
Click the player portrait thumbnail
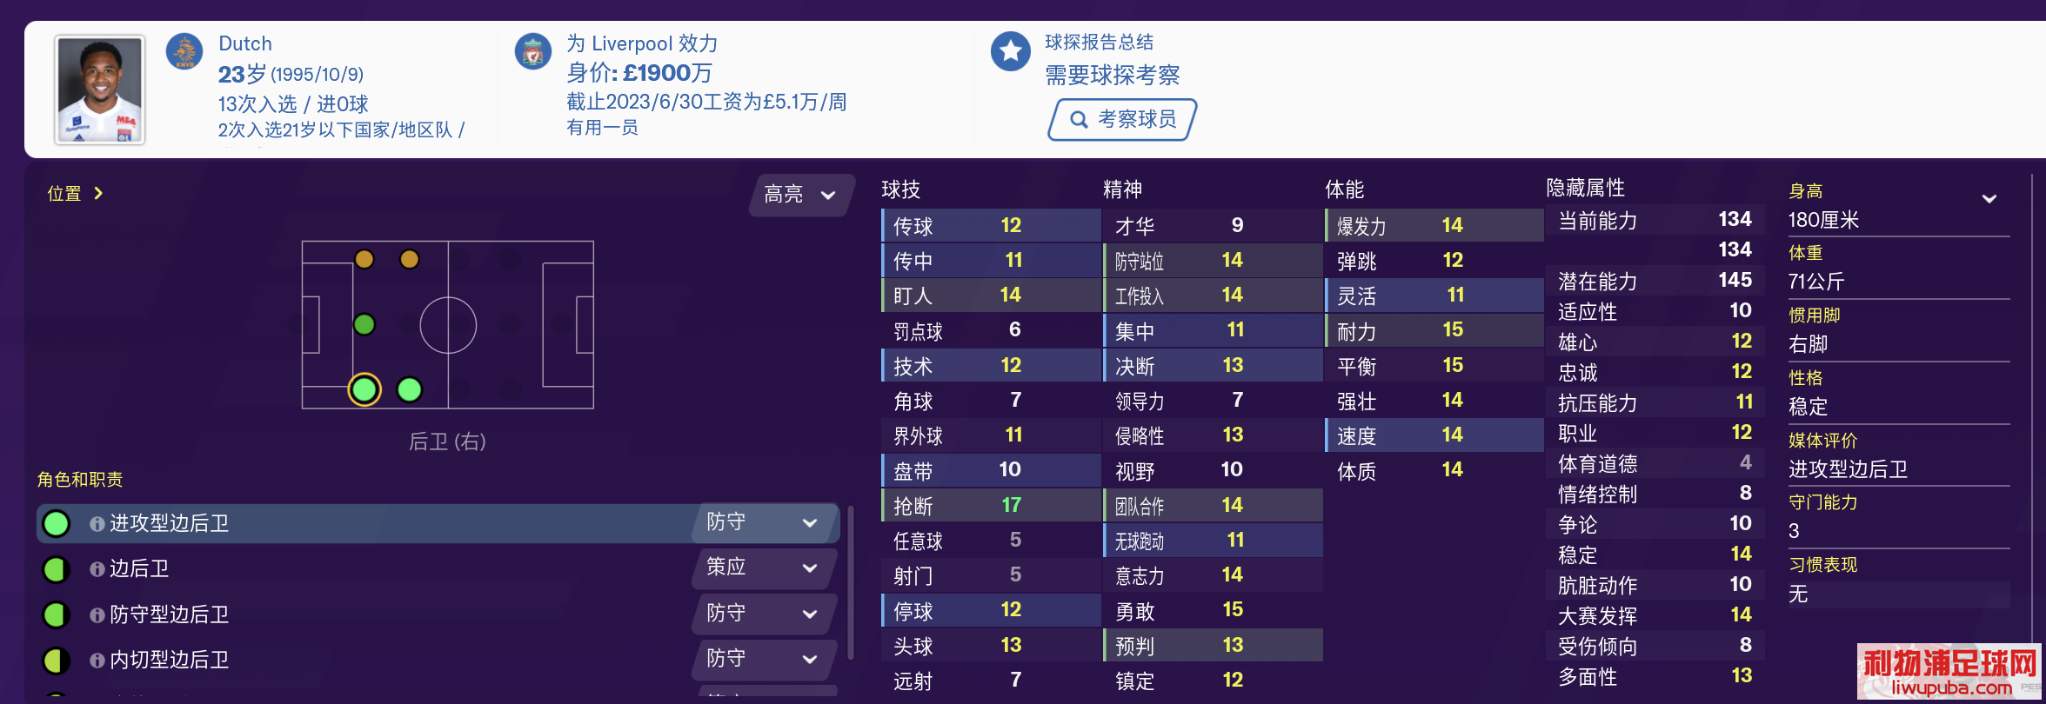click(x=100, y=90)
